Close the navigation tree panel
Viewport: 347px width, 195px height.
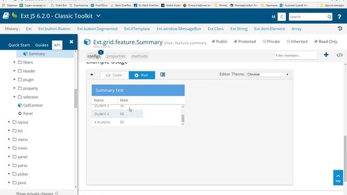click(x=71, y=42)
